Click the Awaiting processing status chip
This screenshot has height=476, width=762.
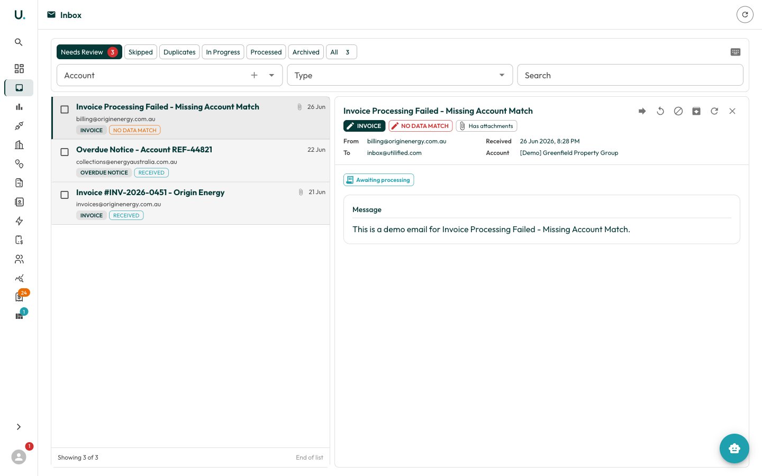[x=378, y=180]
